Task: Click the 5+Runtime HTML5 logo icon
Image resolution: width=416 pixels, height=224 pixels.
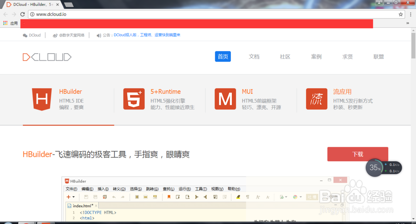Action: pyautogui.click(x=134, y=99)
